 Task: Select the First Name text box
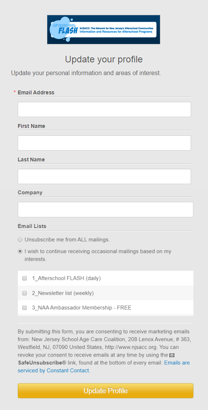point(104,143)
